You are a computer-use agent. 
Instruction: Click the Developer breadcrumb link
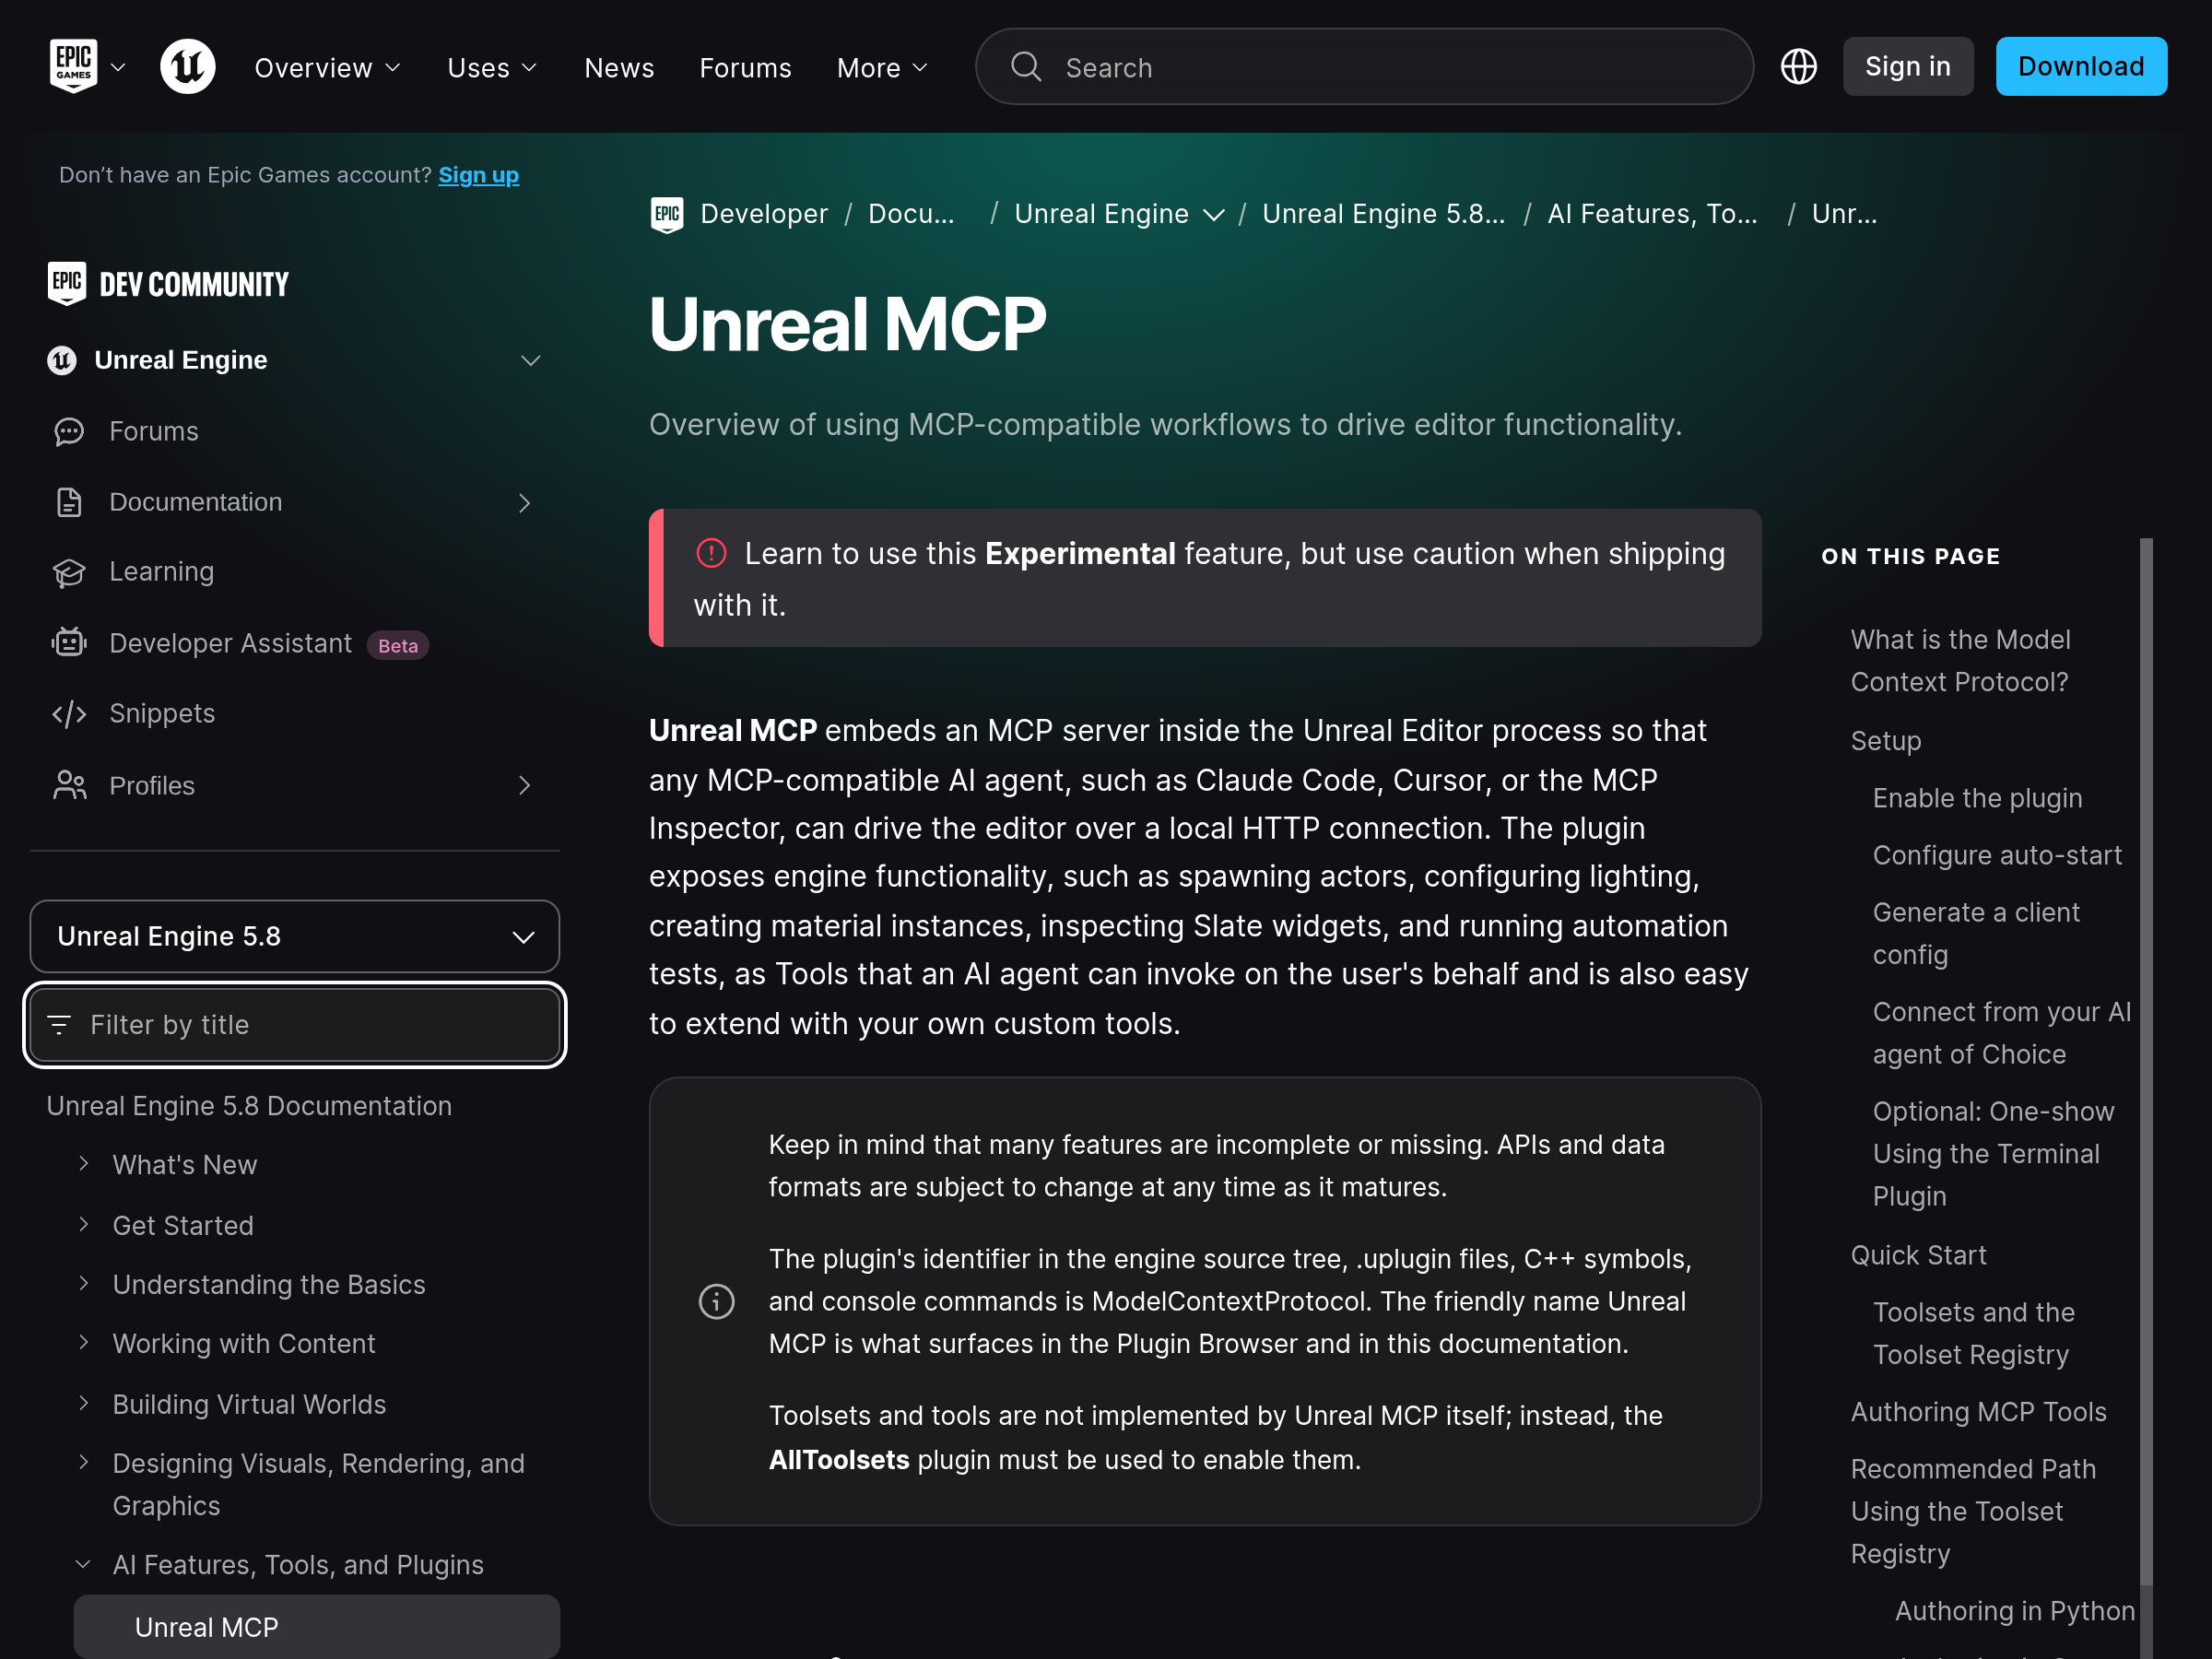click(764, 214)
